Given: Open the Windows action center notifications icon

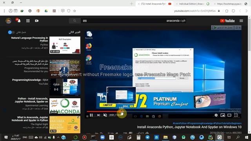Looking at the screenshot, I should [x=6, y=137].
